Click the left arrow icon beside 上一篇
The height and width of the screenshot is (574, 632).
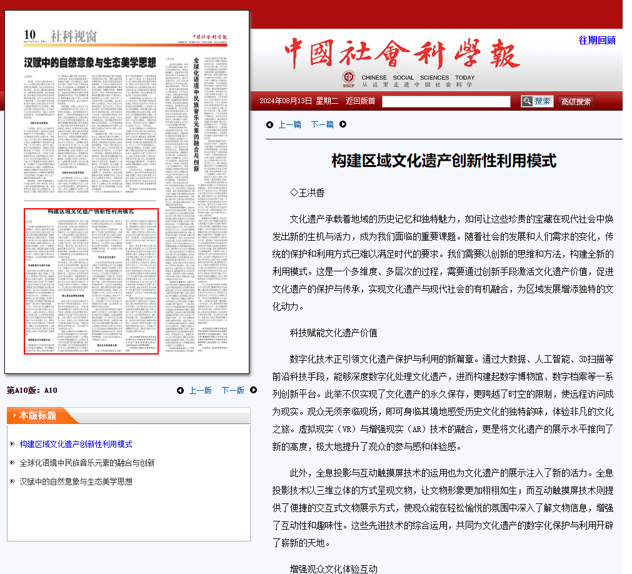click(269, 124)
